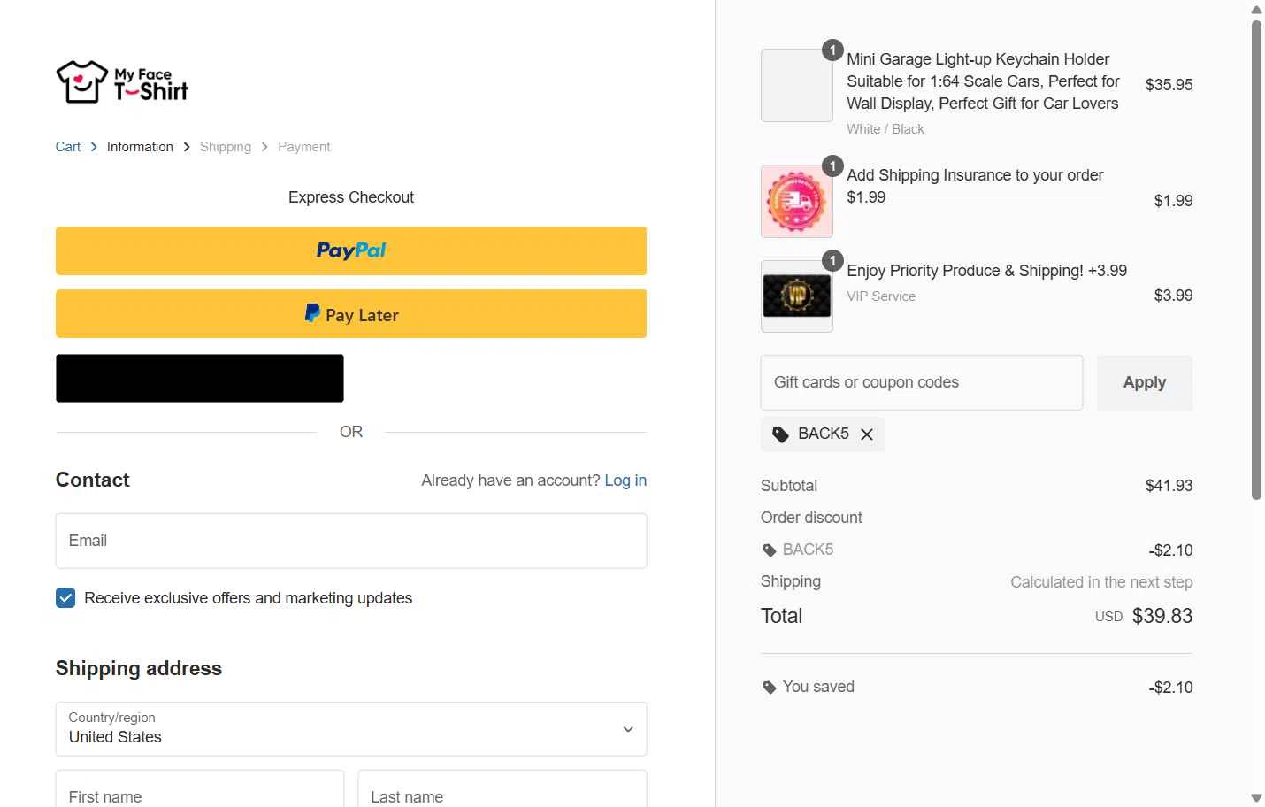Click the $1.99 insurance price on right

(x=1173, y=201)
